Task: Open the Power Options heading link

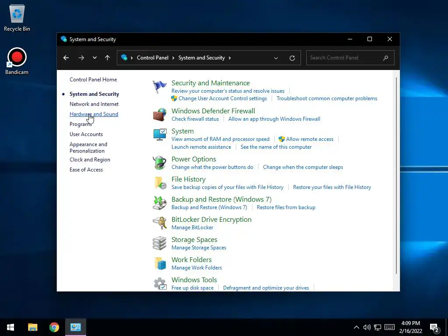Action: [x=194, y=159]
